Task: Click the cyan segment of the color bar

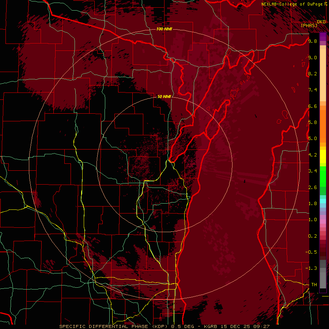Action: (x=323, y=201)
